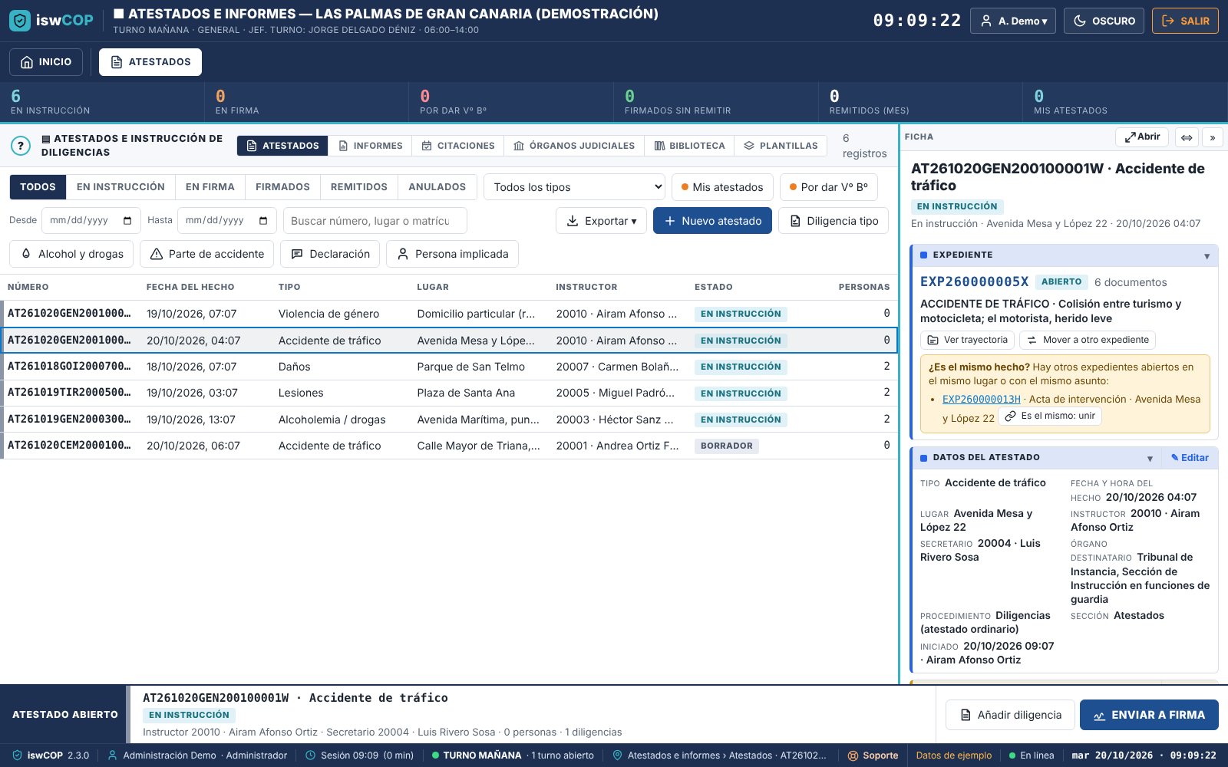Click the house icon on INICIO
1228x767 pixels.
[x=27, y=62]
